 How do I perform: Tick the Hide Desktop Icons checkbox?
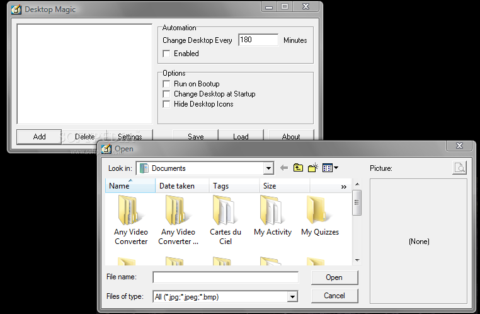click(166, 104)
